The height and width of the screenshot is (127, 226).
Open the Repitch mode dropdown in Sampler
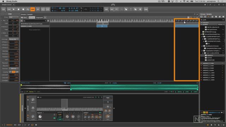pos(40,113)
